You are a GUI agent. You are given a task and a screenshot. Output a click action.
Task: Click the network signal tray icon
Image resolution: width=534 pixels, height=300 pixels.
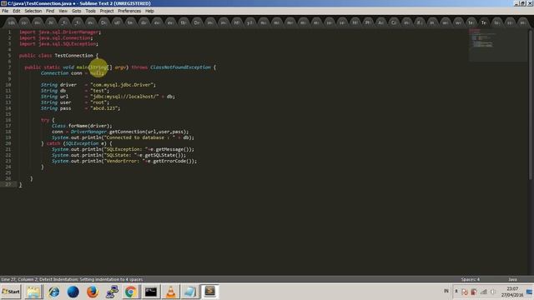(484, 292)
